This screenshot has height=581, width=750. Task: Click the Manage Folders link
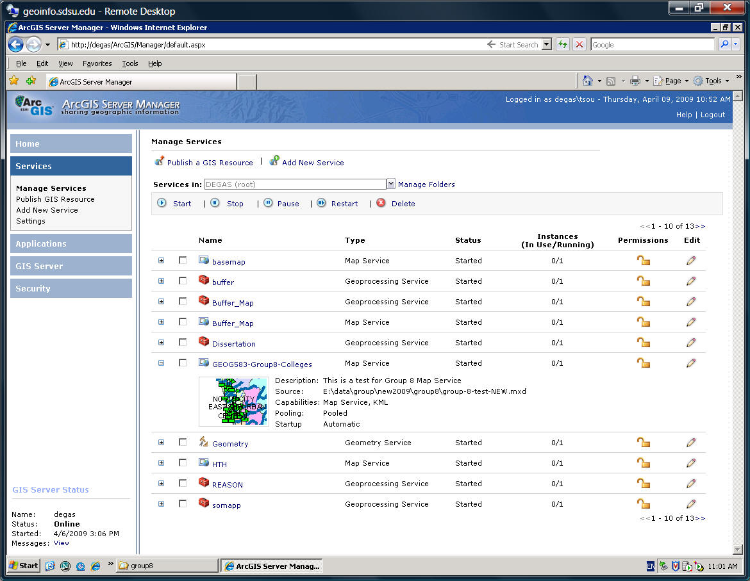coord(426,184)
